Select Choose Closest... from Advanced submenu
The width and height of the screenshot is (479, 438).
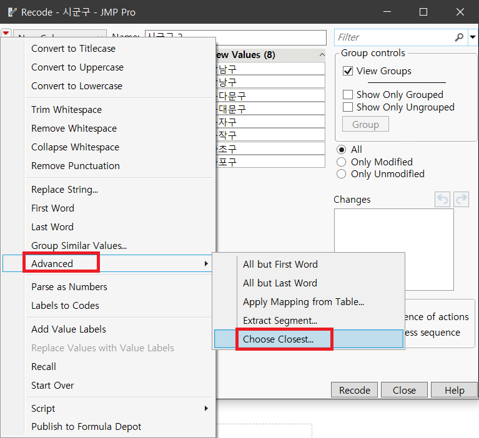[279, 339]
